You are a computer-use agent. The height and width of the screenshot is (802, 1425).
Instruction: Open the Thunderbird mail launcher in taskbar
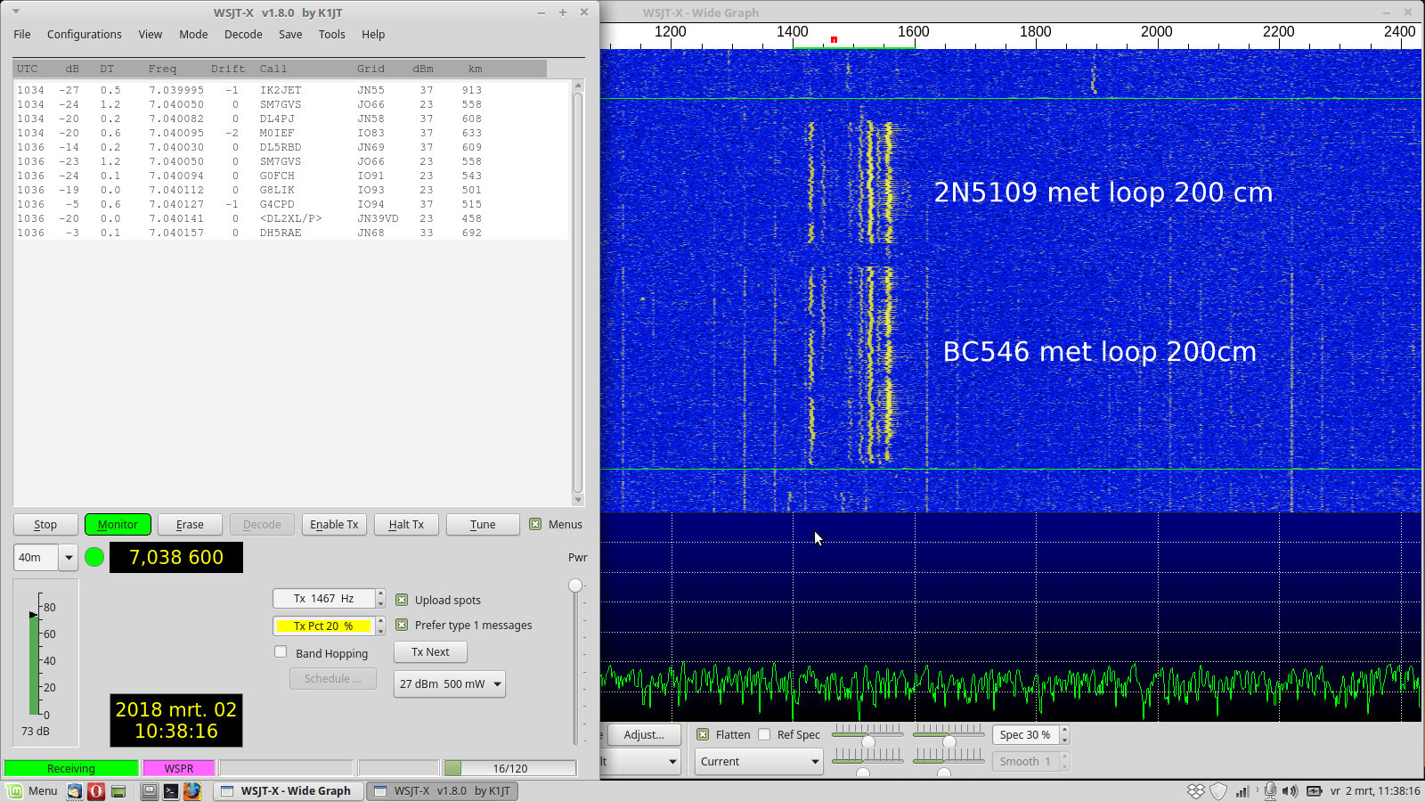point(75,791)
